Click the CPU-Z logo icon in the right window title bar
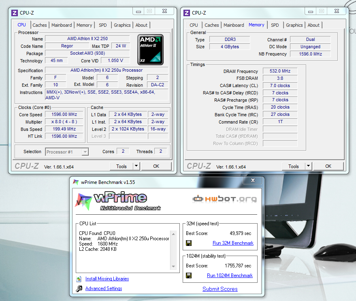Viewport: 356px width, 301px height. pos(187,13)
